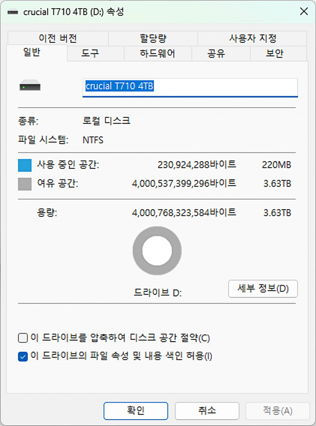
Task: Select the 일반 tab
Action: coord(37,53)
